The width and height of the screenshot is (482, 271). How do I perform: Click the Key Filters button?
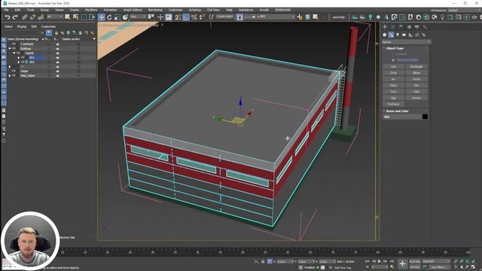439,267
